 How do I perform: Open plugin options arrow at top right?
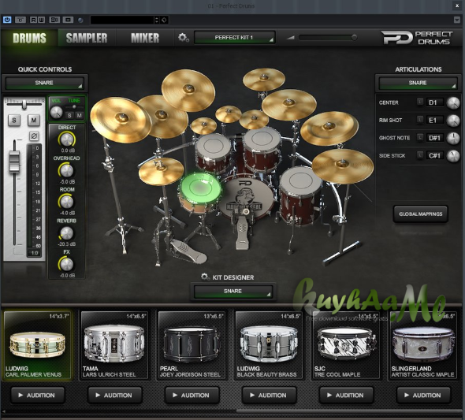point(456,20)
